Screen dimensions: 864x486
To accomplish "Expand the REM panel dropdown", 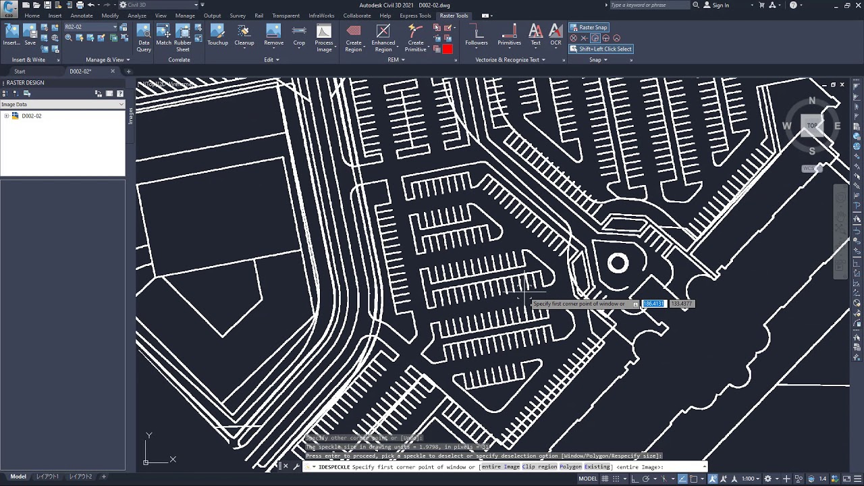I will [x=396, y=60].
